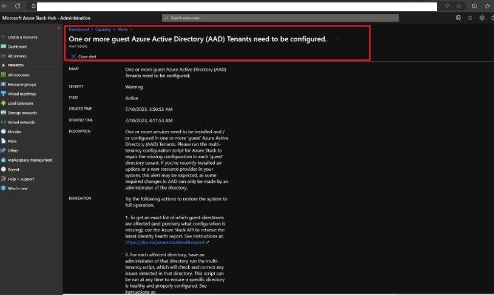Click the FAVORITES heading in sidebar

[16, 65]
